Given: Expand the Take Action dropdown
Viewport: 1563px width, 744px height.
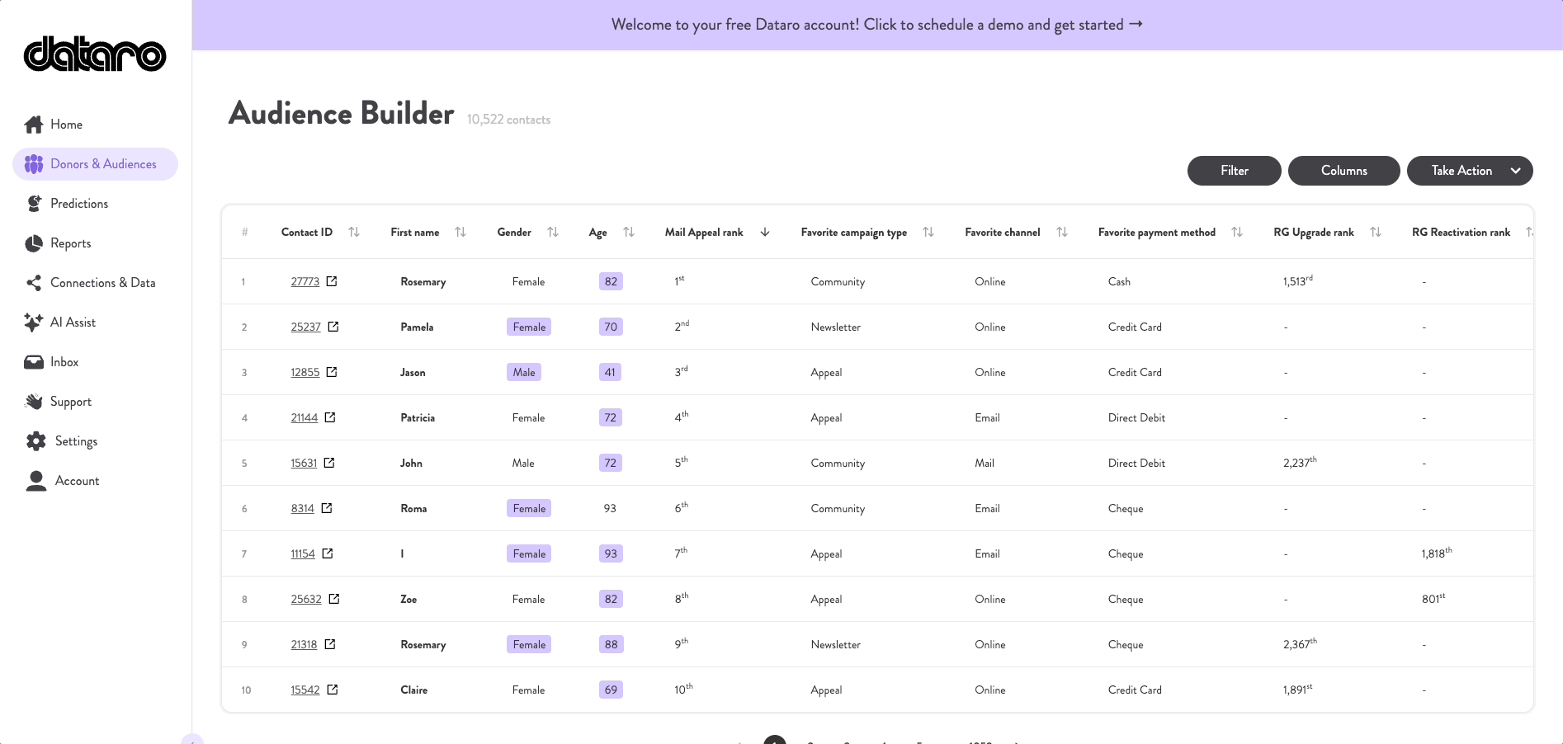Looking at the screenshot, I should point(1470,171).
